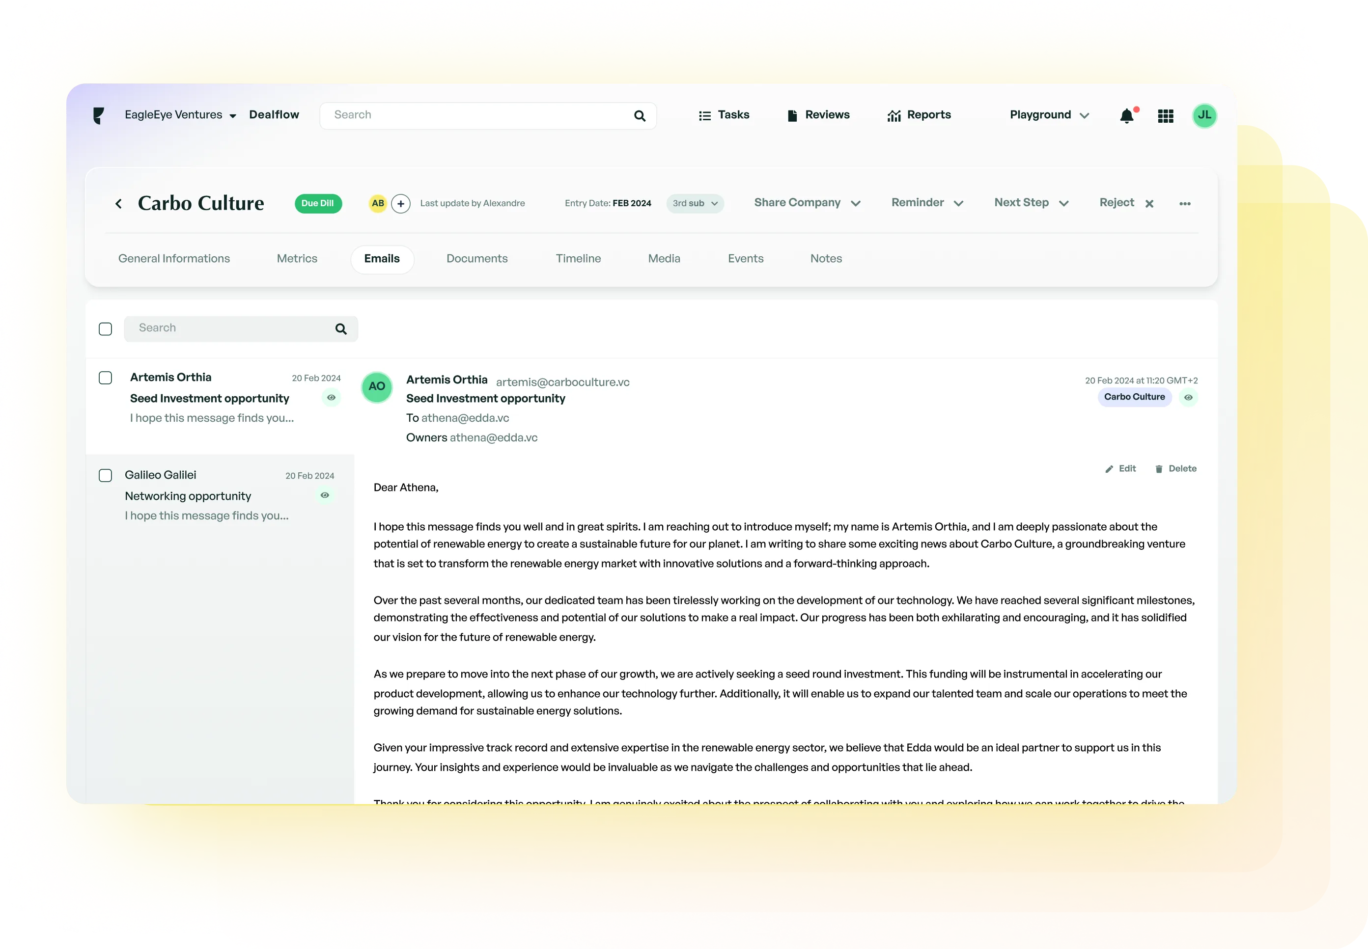This screenshot has width=1368, height=949.
Task: Delete the open email
Action: click(x=1175, y=469)
